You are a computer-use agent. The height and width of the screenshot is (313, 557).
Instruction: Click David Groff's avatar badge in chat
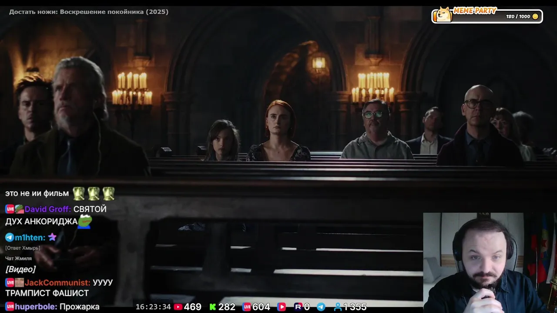coord(19,209)
